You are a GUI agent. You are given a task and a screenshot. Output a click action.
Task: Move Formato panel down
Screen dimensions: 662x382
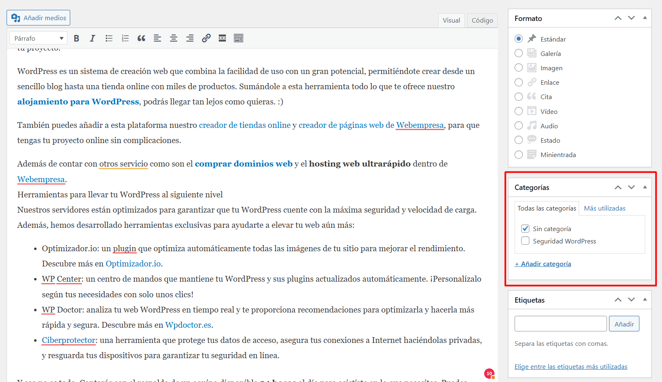(632, 18)
